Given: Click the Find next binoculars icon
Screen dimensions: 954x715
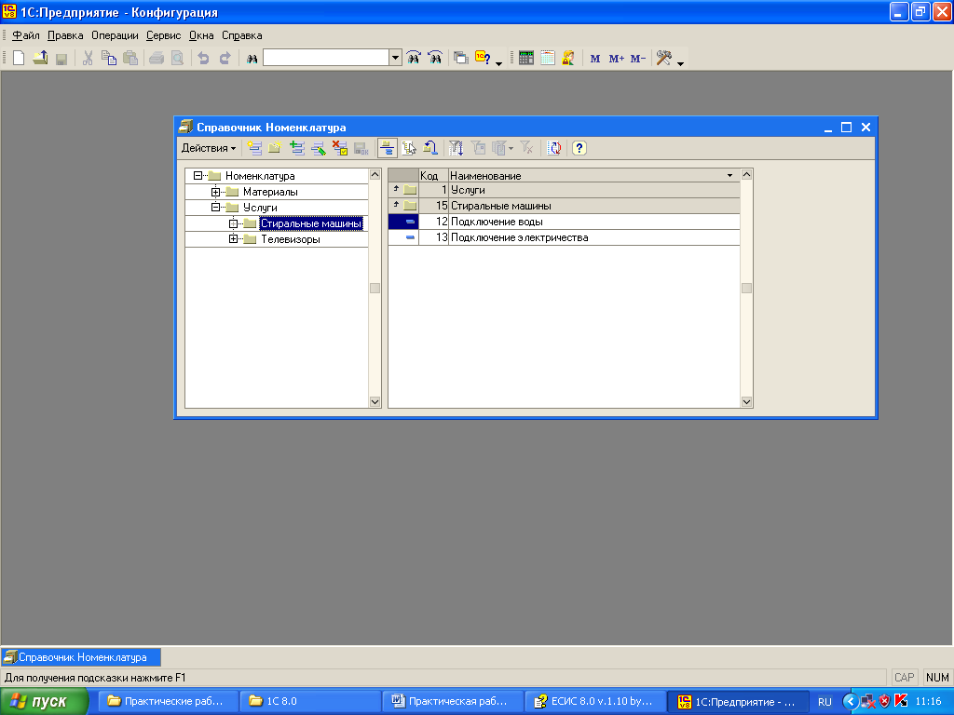Looking at the screenshot, I should tap(414, 59).
